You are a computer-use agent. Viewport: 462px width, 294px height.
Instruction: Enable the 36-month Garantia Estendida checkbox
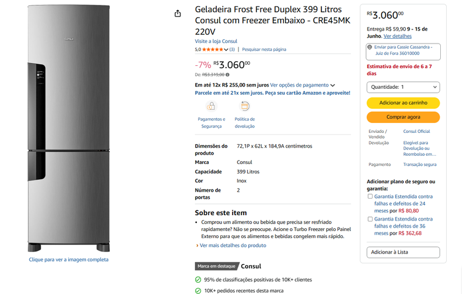[x=370, y=219]
